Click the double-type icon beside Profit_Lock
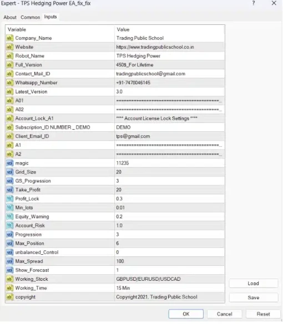The height and width of the screenshot is (324, 283). tap(9, 199)
